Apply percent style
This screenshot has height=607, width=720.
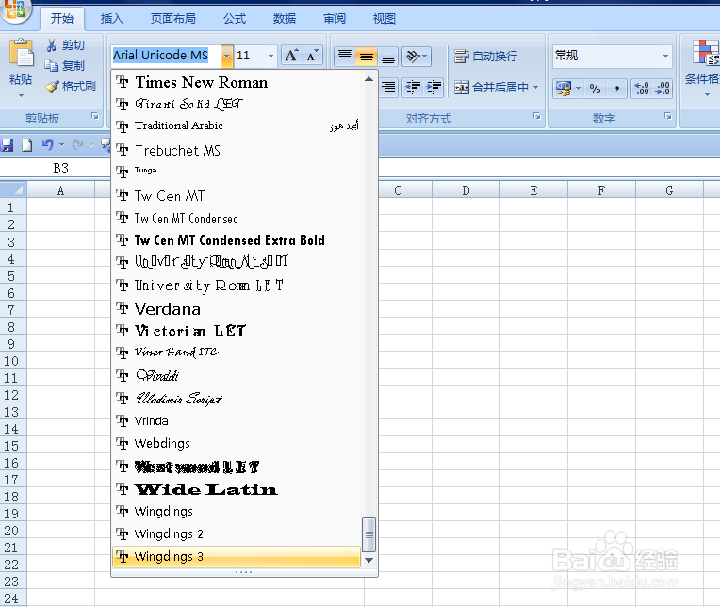(595, 89)
